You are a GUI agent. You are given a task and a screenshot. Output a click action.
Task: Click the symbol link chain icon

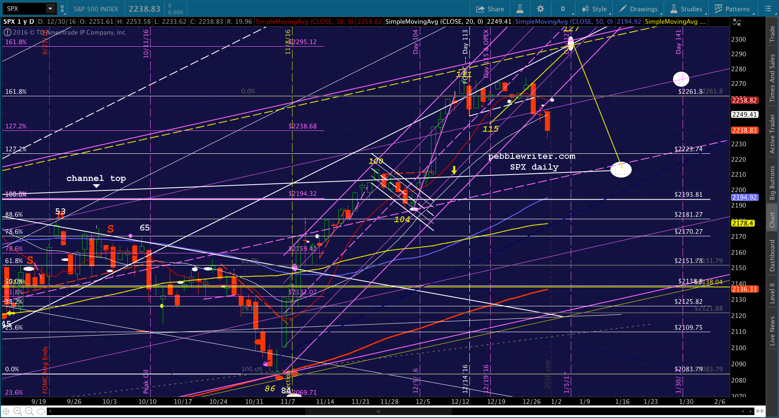(63, 9)
